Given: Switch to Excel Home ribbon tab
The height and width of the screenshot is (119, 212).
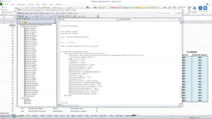Looking at the screenshot, I should coord(6,4).
